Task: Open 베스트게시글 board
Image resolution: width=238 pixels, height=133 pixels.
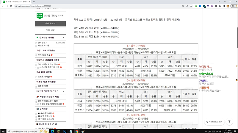Action: [43, 46]
